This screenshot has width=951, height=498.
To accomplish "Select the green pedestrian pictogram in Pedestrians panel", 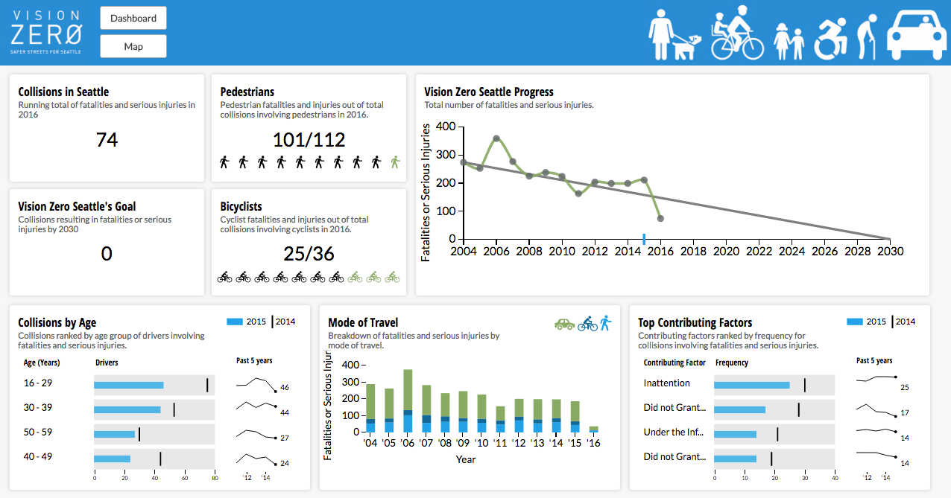I will [x=396, y=162].
